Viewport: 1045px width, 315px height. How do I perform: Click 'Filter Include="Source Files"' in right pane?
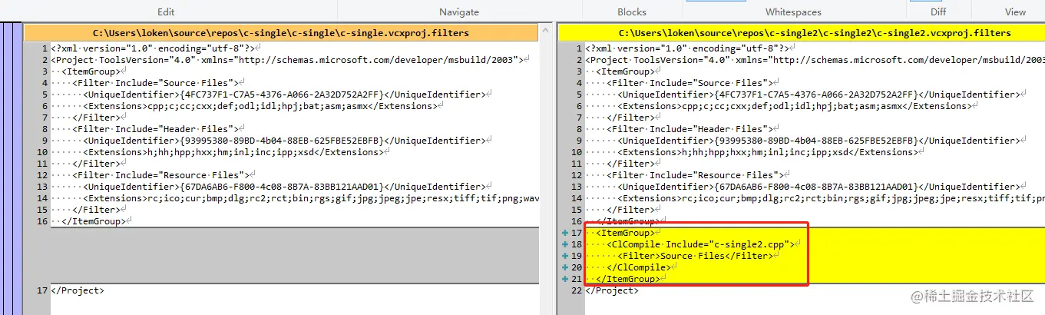point(692,83)
